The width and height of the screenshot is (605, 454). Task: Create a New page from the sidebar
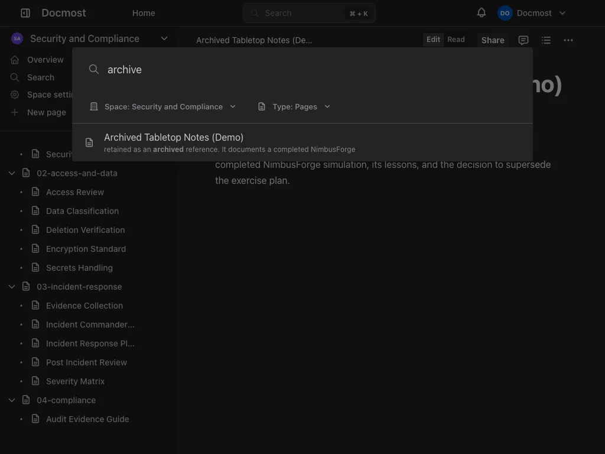tap(46, 112)
